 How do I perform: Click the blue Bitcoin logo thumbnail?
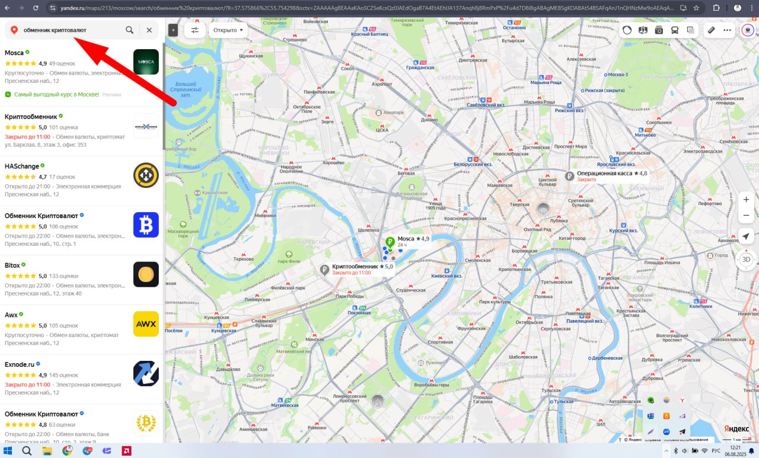[x=146, y=225]
